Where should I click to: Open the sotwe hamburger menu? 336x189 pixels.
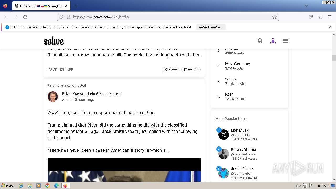pos(286,41)
